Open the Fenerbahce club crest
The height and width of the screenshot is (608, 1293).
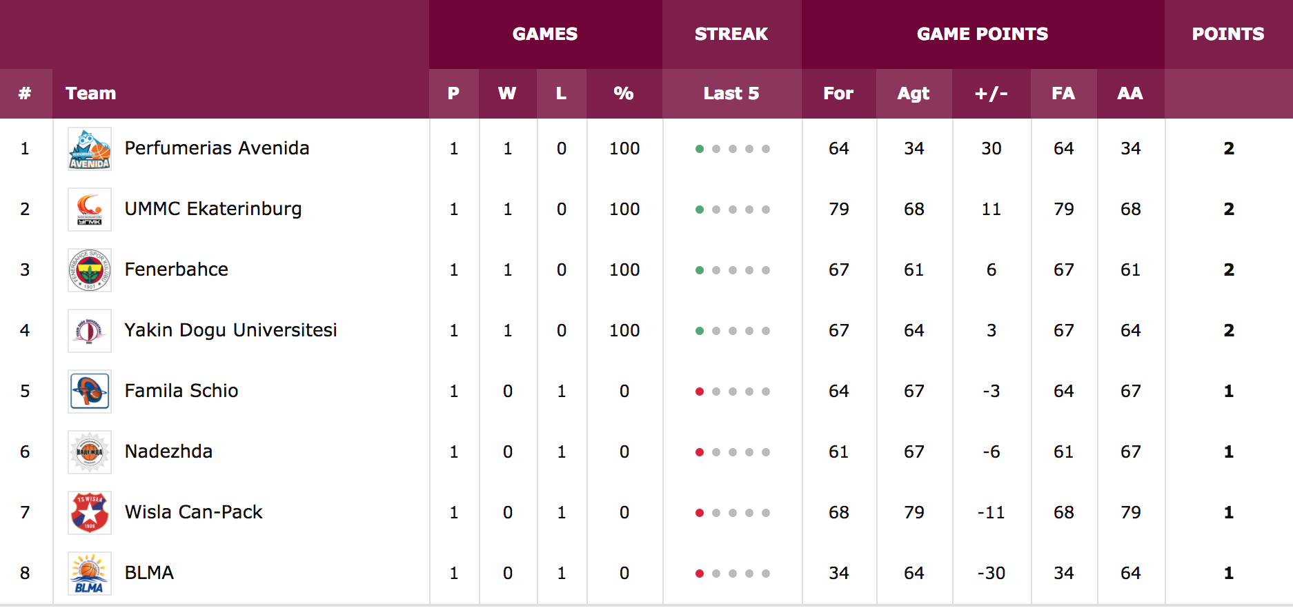[x=90, y=270]
